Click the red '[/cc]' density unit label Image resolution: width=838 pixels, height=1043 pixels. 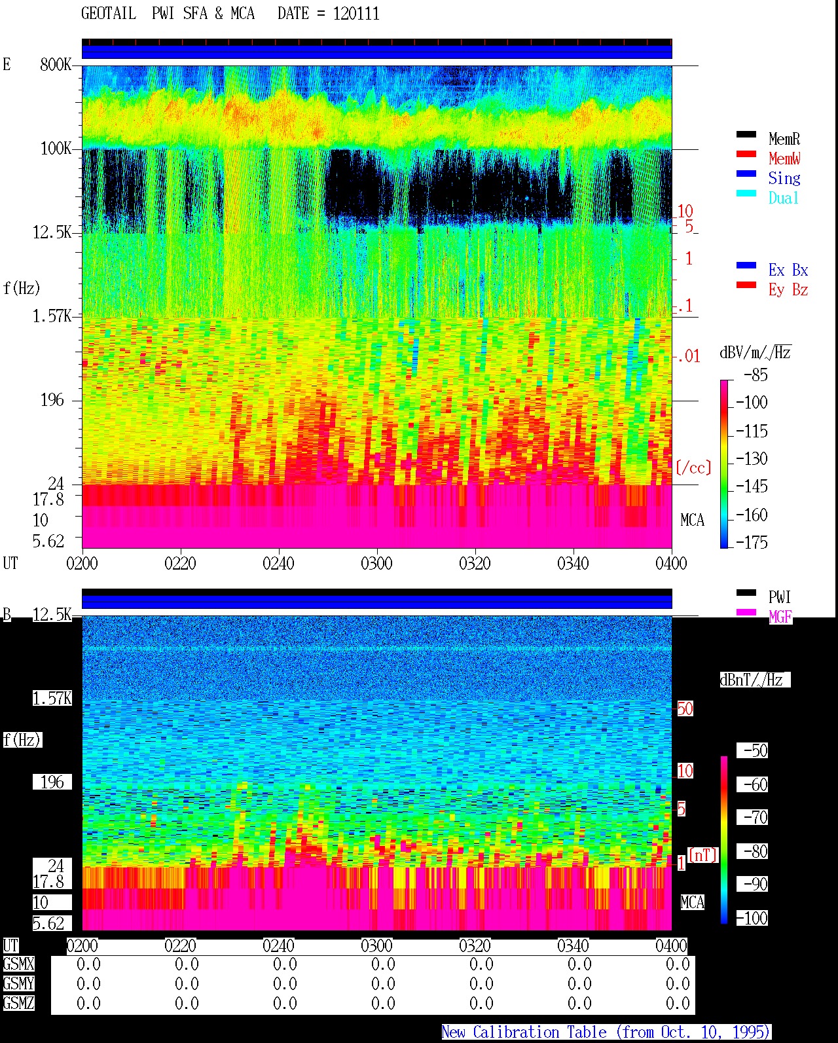click(693, 467)
